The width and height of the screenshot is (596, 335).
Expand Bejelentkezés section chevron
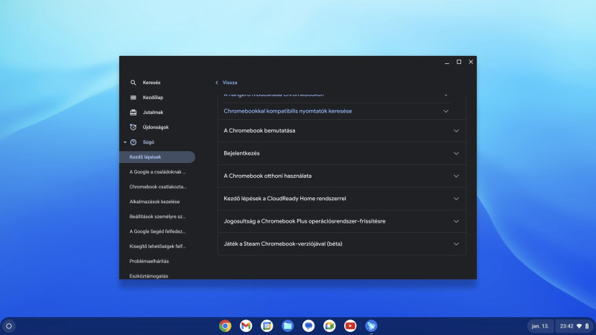(456, 153)
